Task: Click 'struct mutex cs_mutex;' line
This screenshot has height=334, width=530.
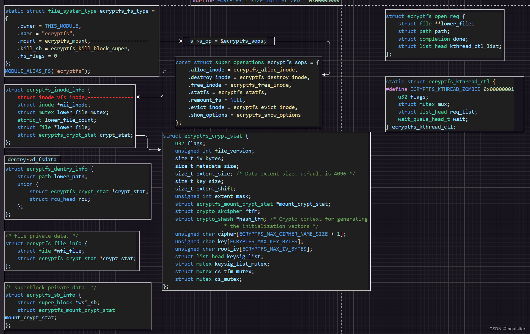Action: tap(208, 279)
